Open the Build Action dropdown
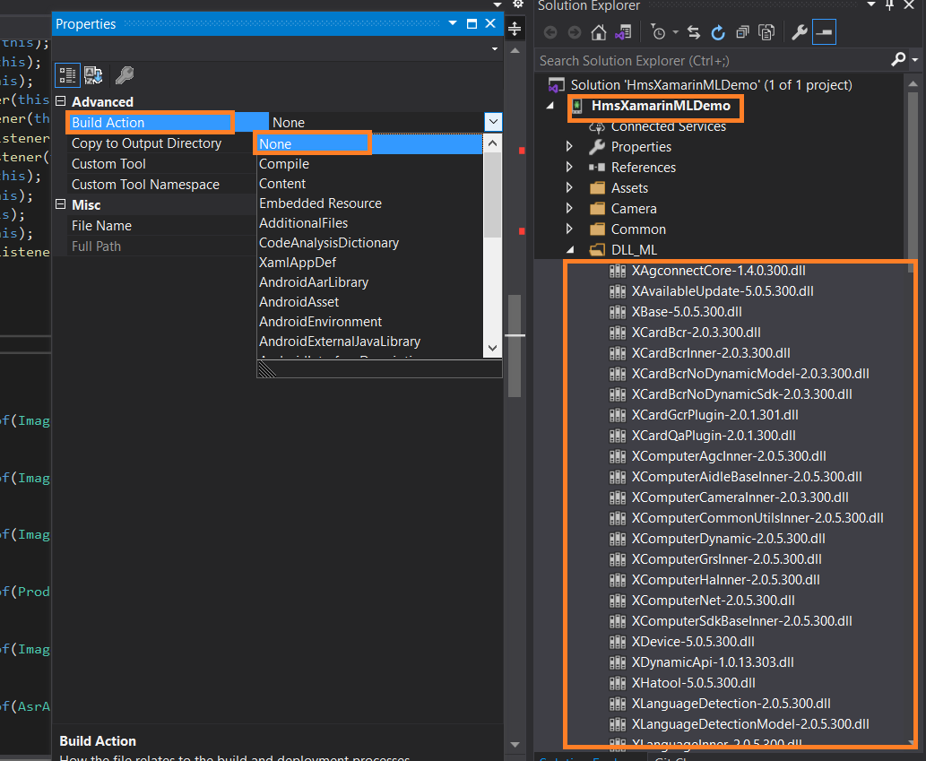The height and width of the screenshot is (761, 926). pos(492,122)
